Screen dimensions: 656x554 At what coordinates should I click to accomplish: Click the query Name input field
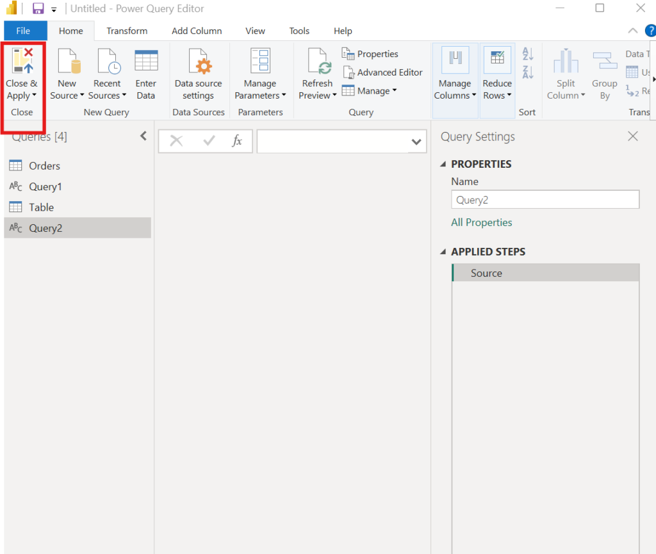click(x=545, y=199)
